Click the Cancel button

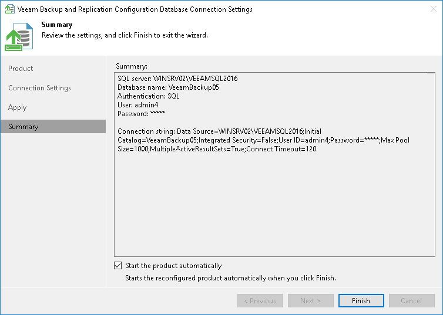[412, 300]
